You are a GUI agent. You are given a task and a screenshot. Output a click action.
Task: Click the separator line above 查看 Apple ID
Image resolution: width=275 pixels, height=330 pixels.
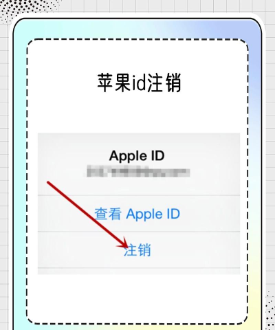[x=139, y=195]
